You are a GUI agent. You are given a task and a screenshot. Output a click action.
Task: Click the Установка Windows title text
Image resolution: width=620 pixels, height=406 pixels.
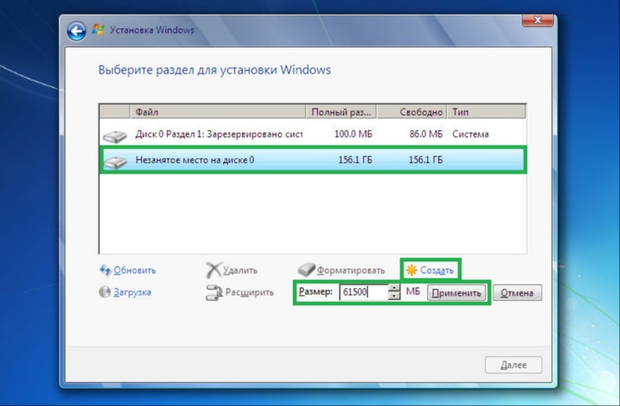(152, 30)
